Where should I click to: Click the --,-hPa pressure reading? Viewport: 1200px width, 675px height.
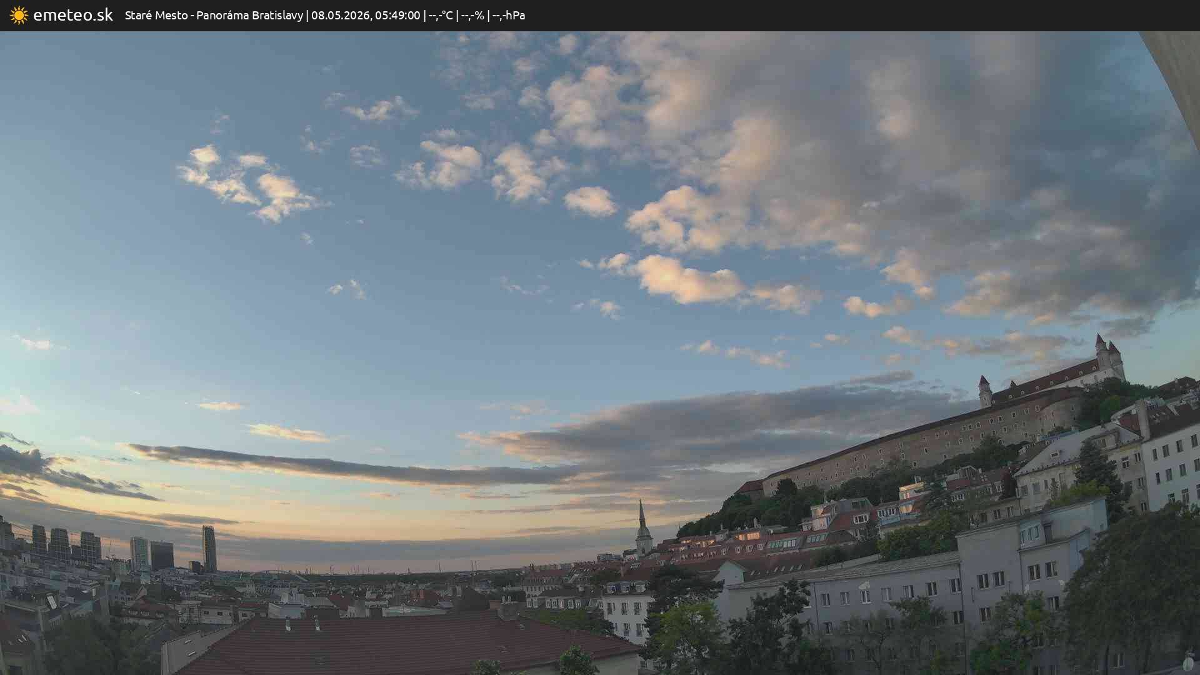(x=509, y=16)
